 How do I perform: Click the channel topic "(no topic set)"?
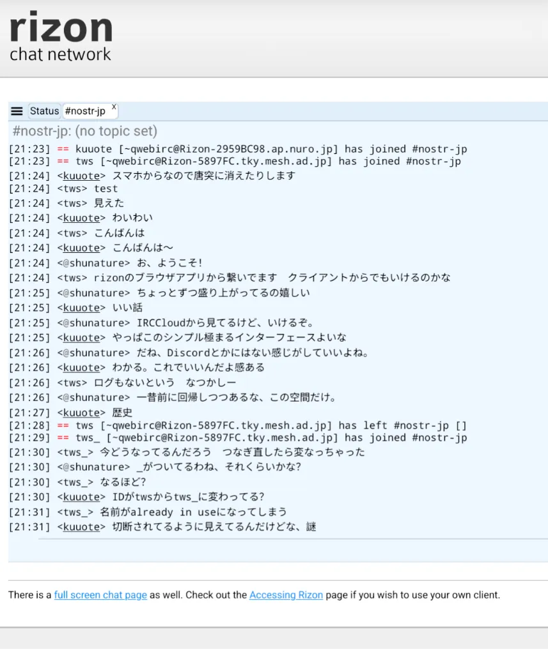pyautogui.click(x=116, y=132)
